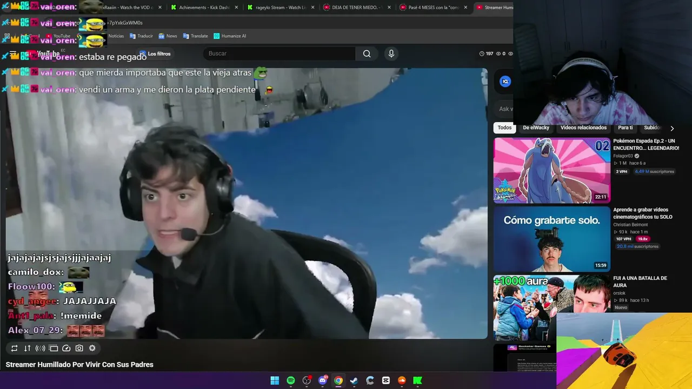Visit the Christian Belmont channel

[x=630, y=225]
